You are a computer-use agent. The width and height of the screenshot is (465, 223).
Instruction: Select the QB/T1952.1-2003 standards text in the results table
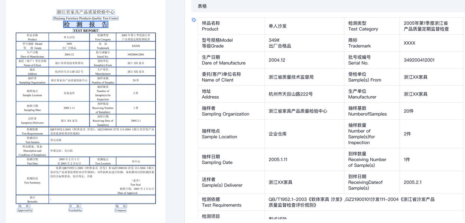(352, 202)
